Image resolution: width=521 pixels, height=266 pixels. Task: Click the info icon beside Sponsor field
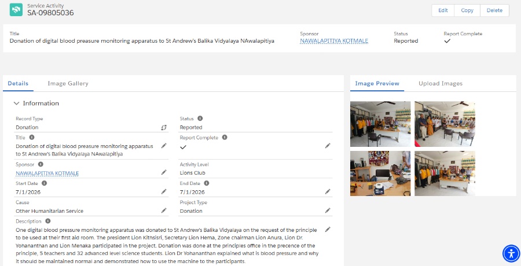pos(41,164)
